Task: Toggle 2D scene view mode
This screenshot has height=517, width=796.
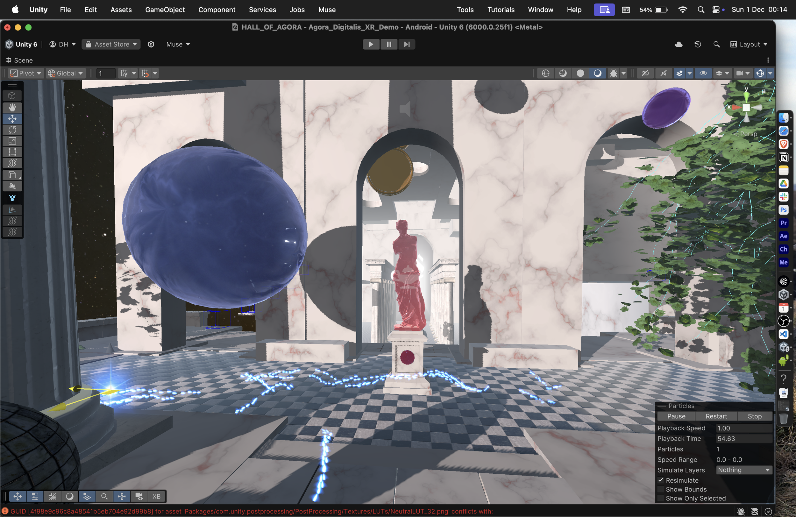Action: 645,73
